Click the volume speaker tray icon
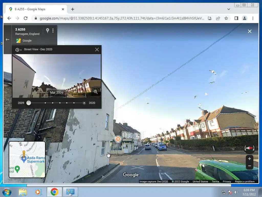The image size is (262, 197). pos(236,192)
